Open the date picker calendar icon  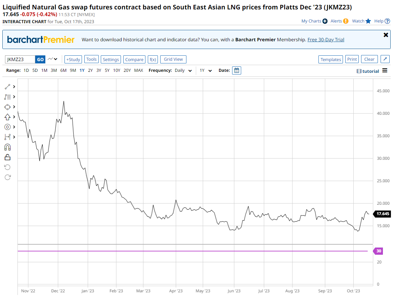pos(236,70)
